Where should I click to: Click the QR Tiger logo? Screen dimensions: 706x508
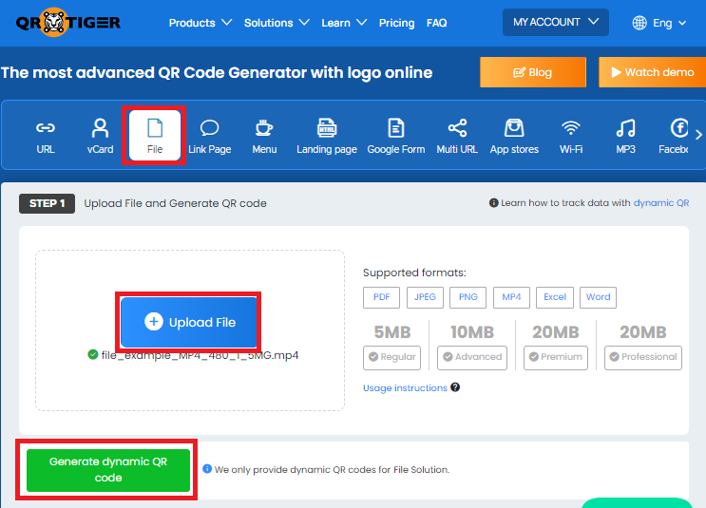point(68,22)
